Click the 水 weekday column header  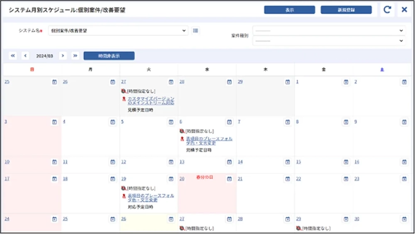(207, 70)
